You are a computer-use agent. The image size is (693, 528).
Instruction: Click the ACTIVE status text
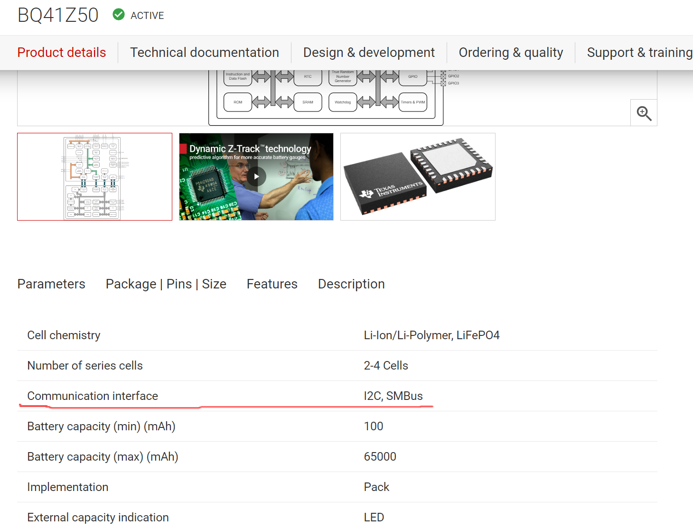pos(147,15)
